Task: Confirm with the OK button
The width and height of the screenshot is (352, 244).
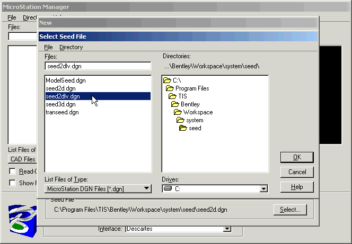Action: coord(297,157)
